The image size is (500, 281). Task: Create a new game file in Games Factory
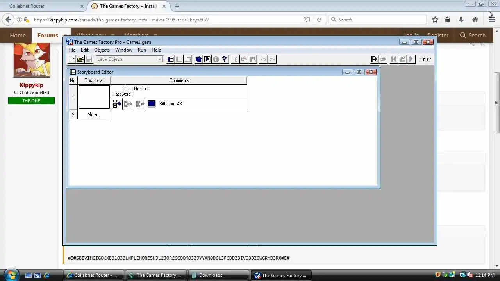(x=72, y=59)
